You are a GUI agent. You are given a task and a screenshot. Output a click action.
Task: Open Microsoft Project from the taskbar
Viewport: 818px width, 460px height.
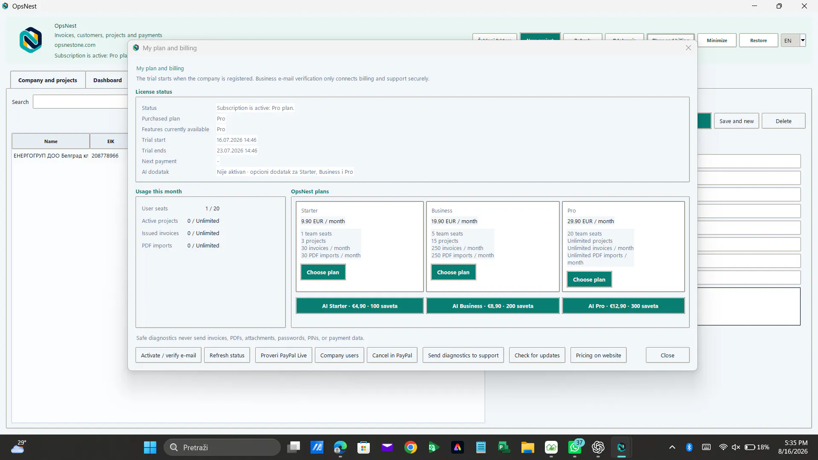click(x=504, y=447)
